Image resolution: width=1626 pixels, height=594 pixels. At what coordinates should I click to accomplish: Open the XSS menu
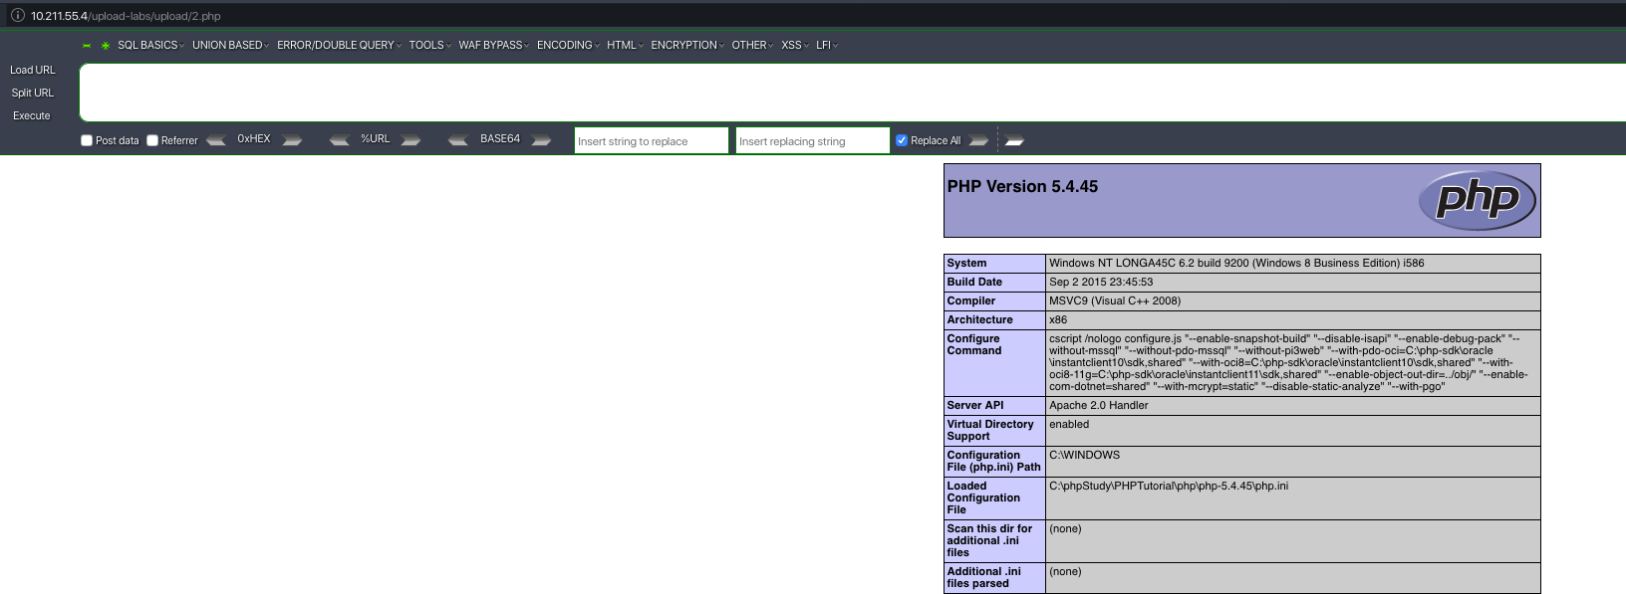[795, 45]
